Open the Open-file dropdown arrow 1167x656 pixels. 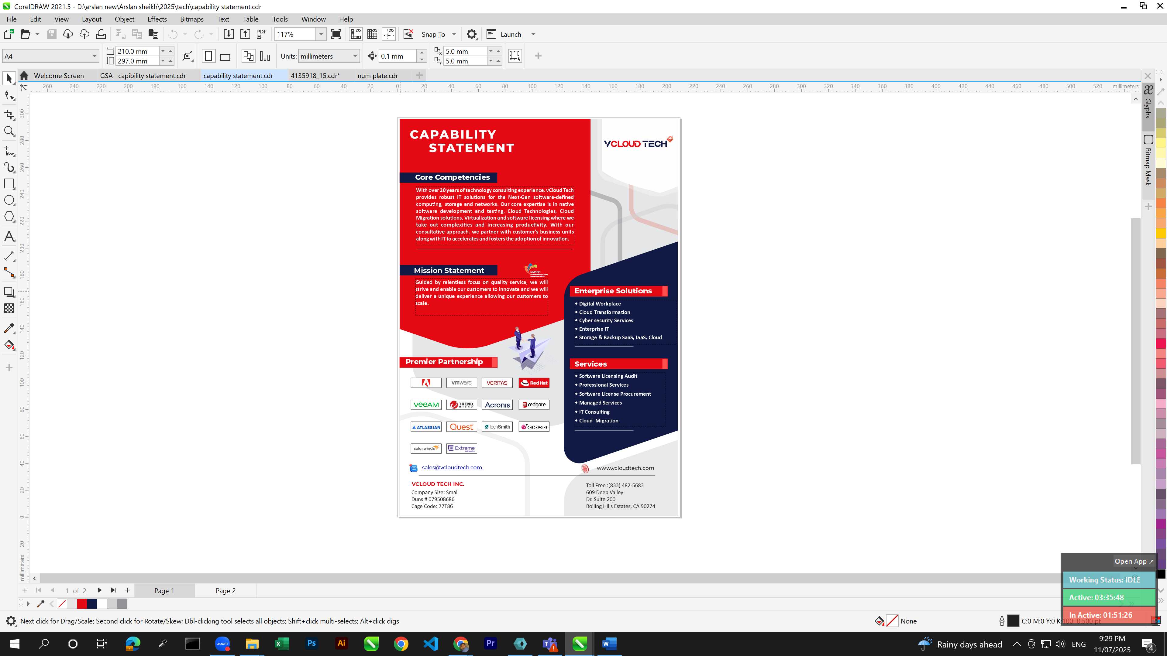pos(37,34)
